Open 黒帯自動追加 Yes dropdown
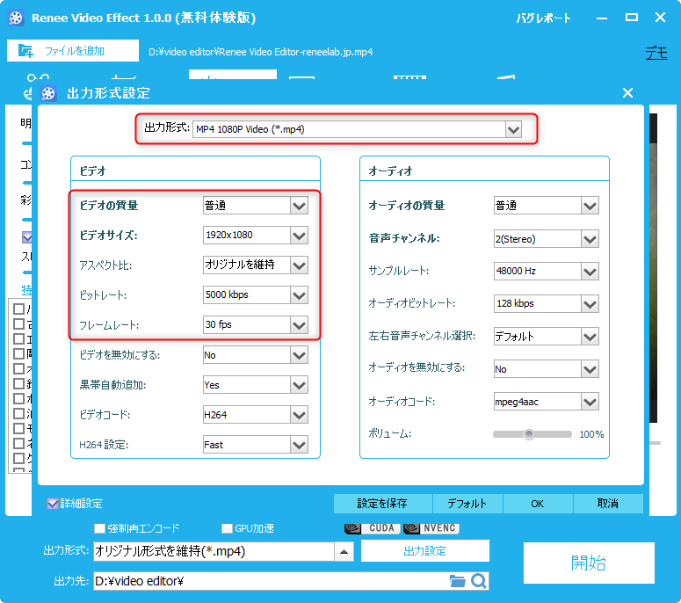Image resolution: width=681 pixels, height=603 pixels. [x=299, y=385]
